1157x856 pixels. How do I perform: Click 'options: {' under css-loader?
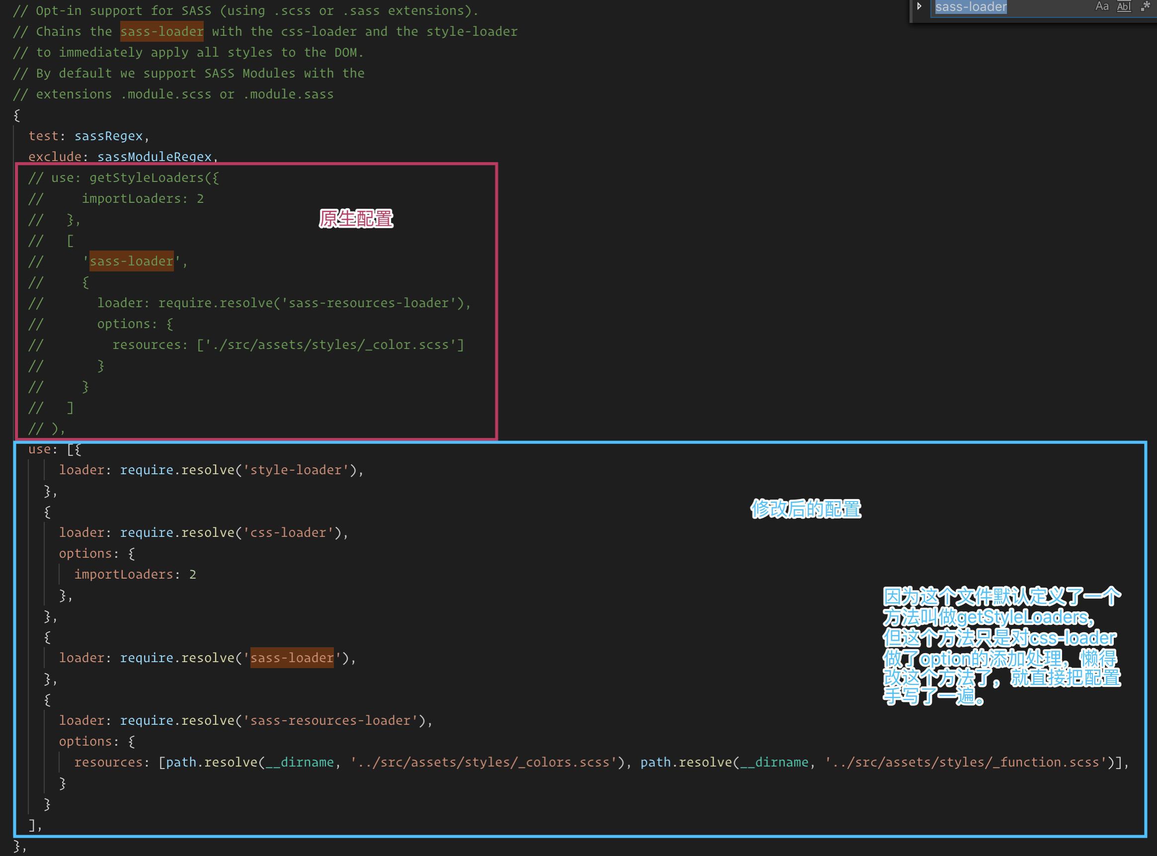[x=97, y=553]
